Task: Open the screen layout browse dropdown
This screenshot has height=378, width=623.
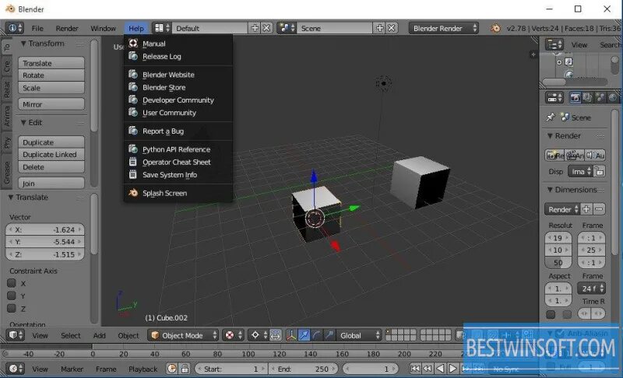Action: point(162,28)
